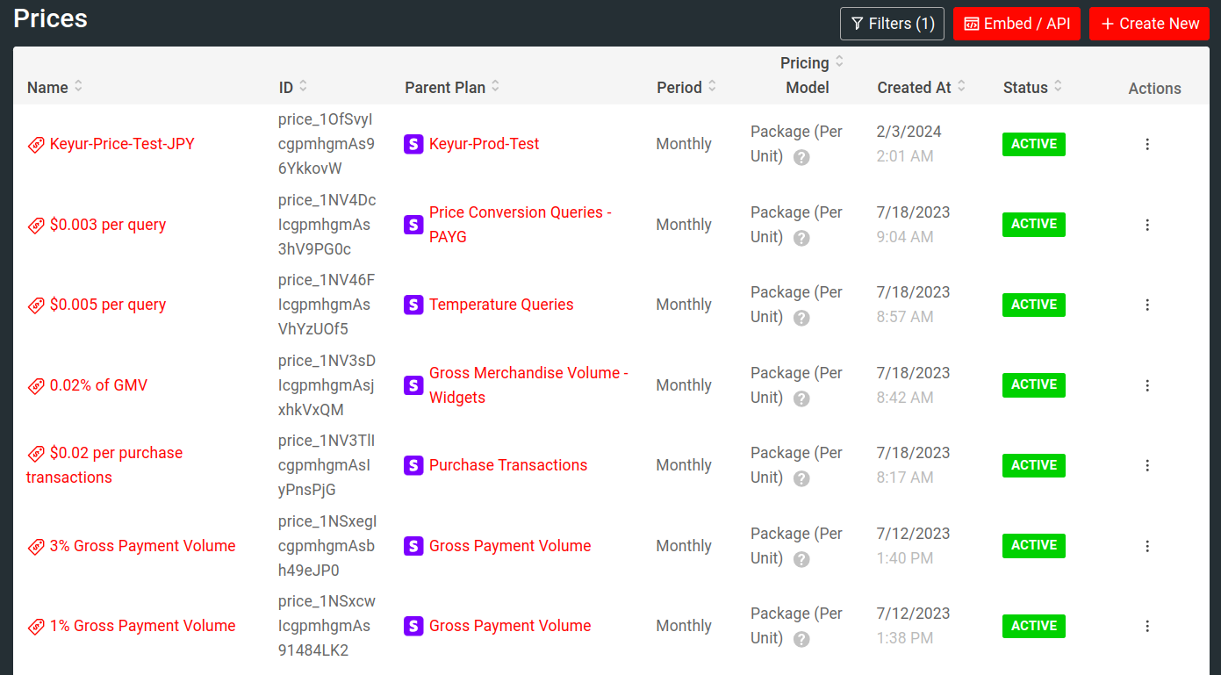The width and height of the screenshot is (1221, 675).
Task: Select the price tag icon beside 0.02% of GMV
Action: coord(36,384)
